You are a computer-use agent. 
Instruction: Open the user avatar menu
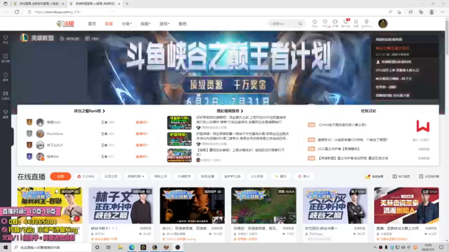coord(383,24)
